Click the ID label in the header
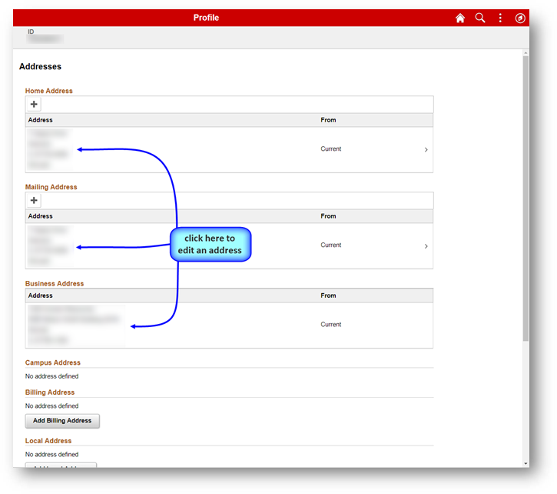 (31, 32)
